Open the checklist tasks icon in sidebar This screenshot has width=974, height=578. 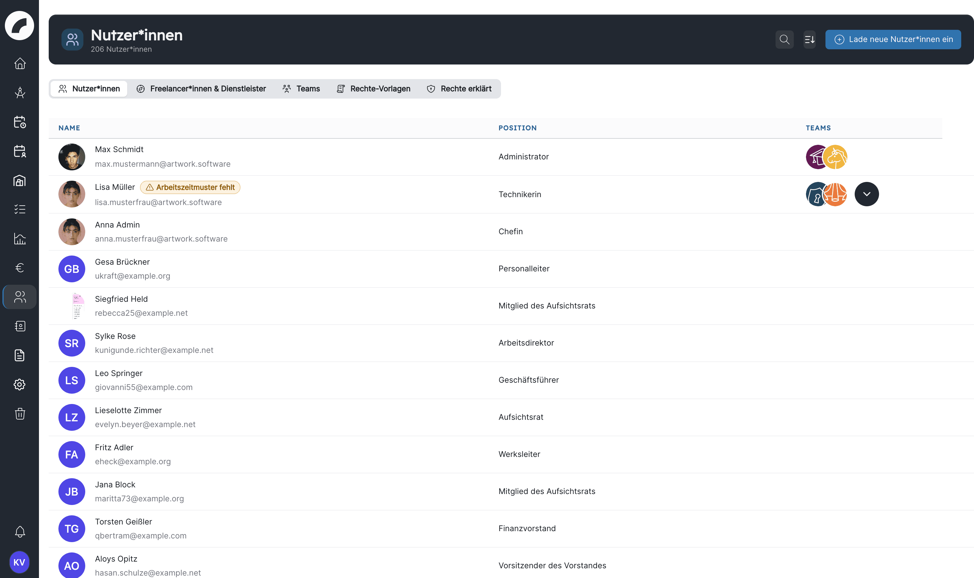point(19,209)
